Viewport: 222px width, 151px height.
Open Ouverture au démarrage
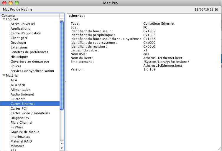pyautogui.click(x=30, y=61)
